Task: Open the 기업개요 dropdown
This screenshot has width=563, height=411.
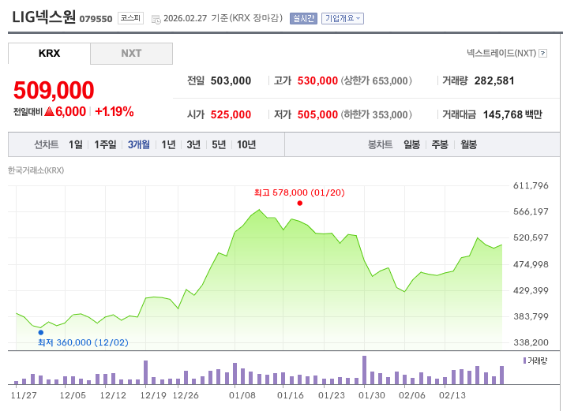Action: coord(343,18)
